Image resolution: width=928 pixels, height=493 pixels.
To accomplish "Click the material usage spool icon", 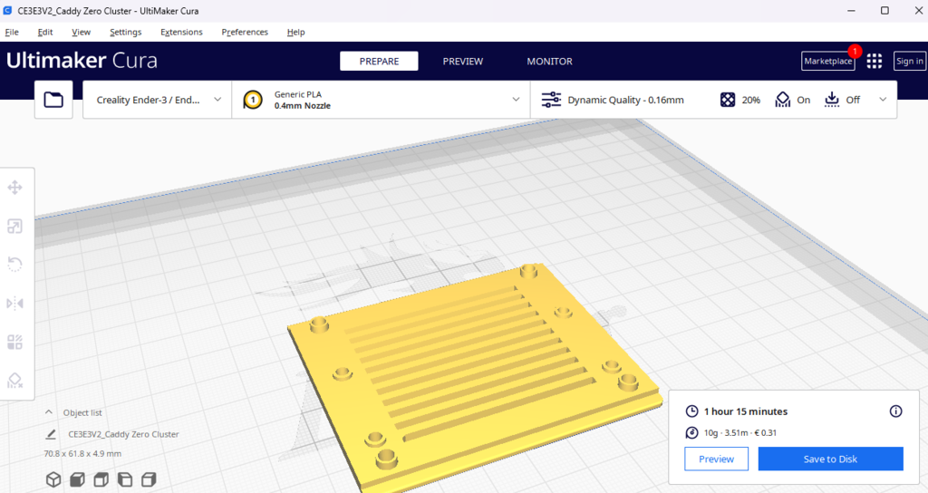I will point(691,432).
